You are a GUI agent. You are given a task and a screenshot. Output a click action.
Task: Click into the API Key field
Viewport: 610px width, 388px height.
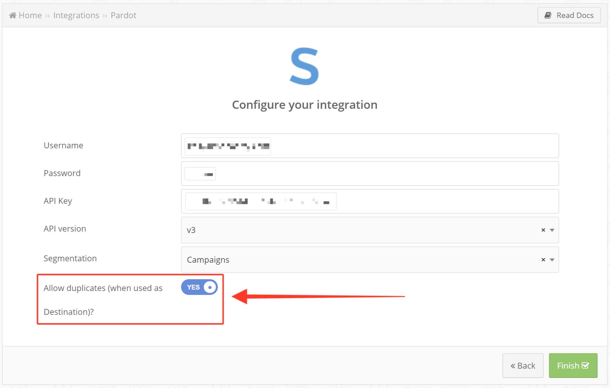click(370, 201)
